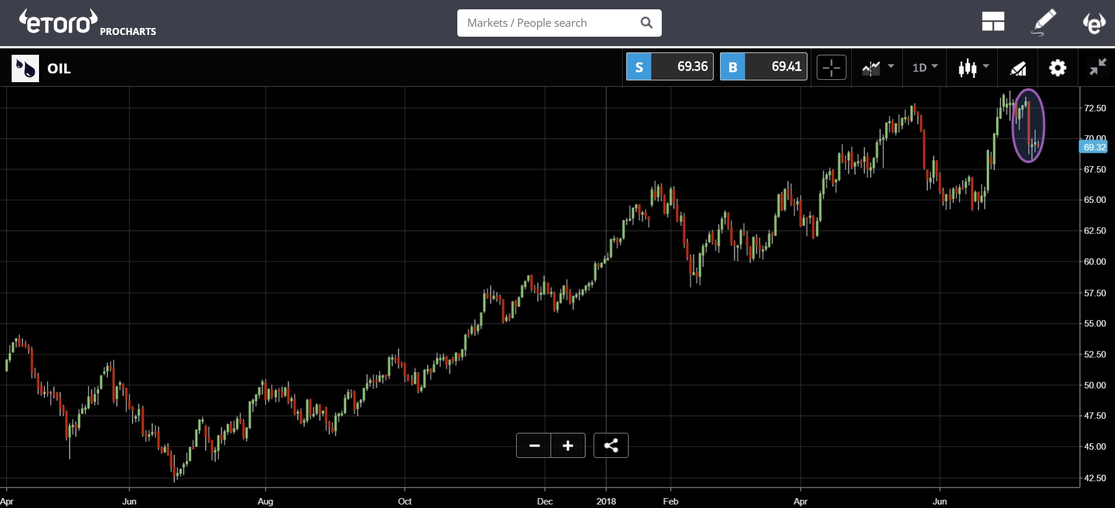Expand the candlestick chart type dropdown
This screenshot has height=508, width=1115.
(973, 68)
